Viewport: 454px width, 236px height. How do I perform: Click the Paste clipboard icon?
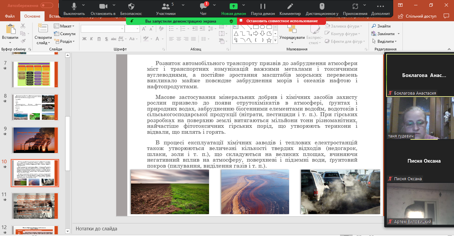point(10,29)
